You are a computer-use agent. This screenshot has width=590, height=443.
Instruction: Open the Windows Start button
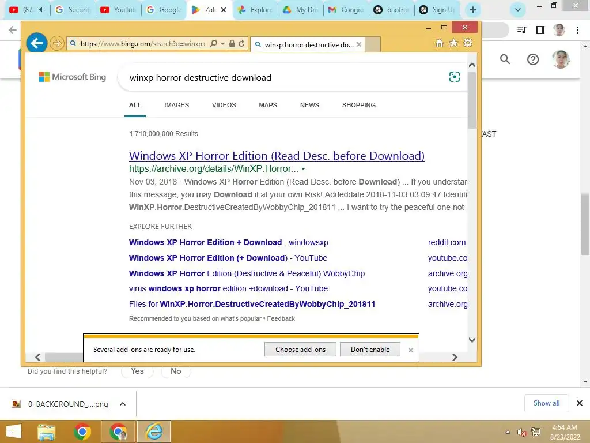[x=14, y=431]
